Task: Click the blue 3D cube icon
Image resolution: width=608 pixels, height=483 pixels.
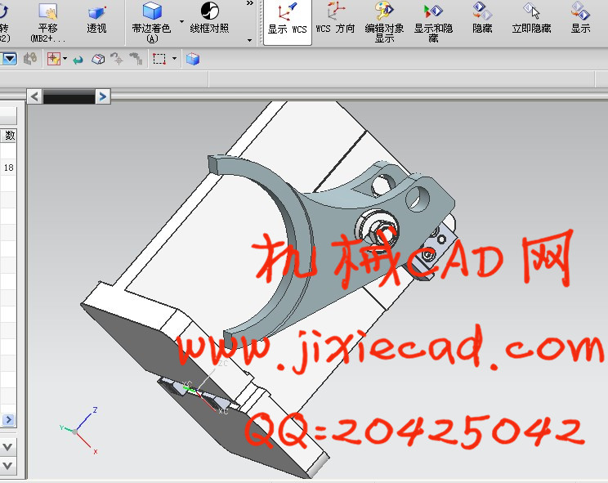Action: [193, 59]
